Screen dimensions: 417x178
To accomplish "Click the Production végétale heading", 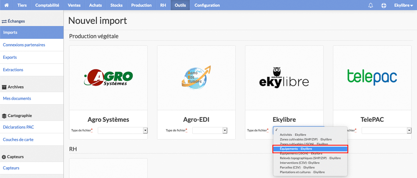I will [93, 36].
